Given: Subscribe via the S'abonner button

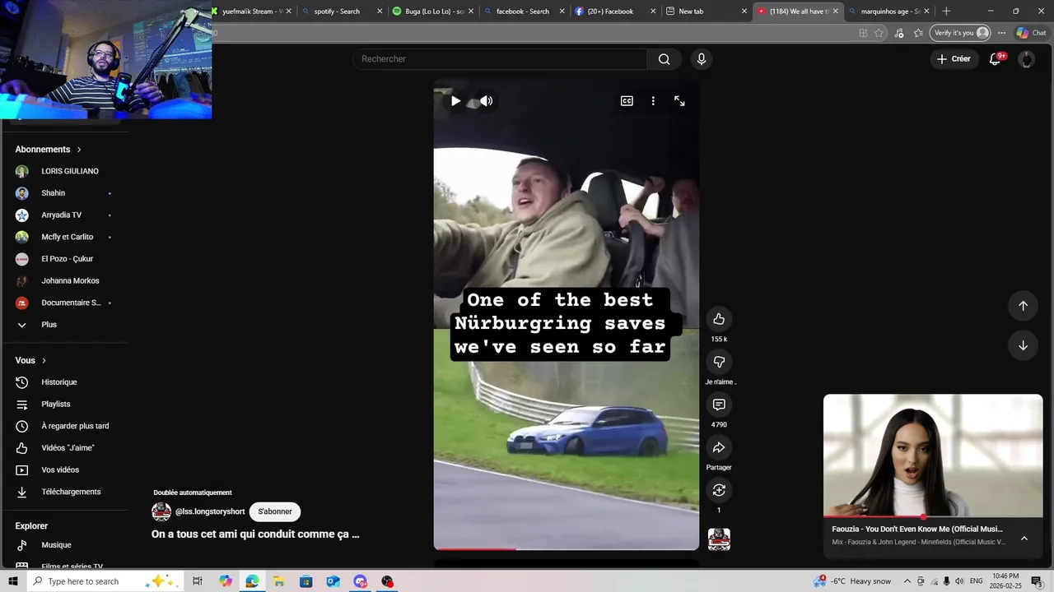Looking at the screenshot, I should [x=275, y=511].
